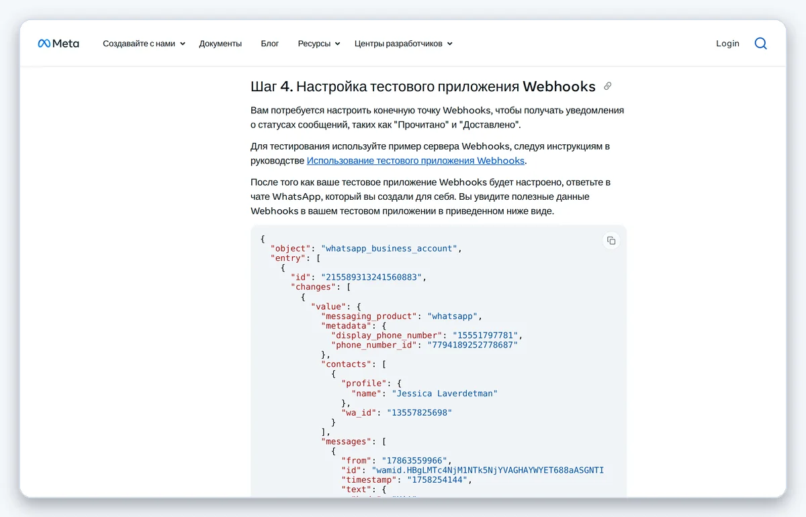Click paragraph starting Вам потребуется настроить
Screen dimensions: 806x517
pyautogui.click(x=437, y=117)
